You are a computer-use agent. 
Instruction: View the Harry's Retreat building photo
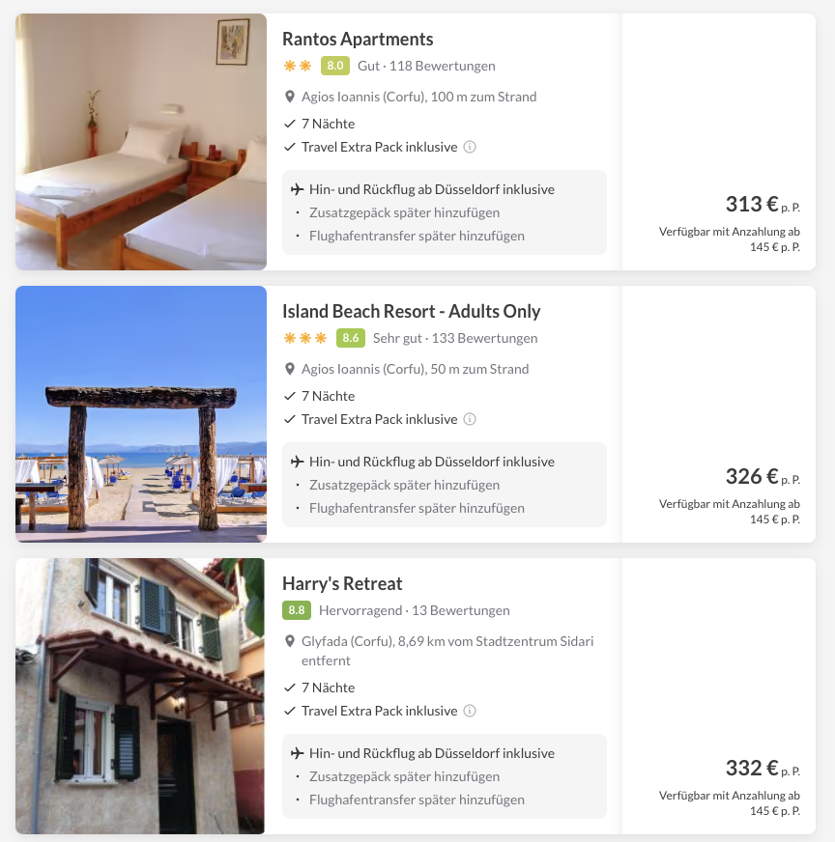[141, 696]
